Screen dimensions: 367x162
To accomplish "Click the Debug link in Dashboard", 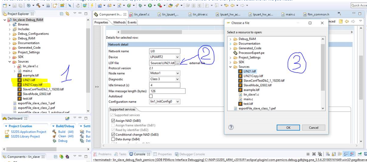I will coord(63,141).
